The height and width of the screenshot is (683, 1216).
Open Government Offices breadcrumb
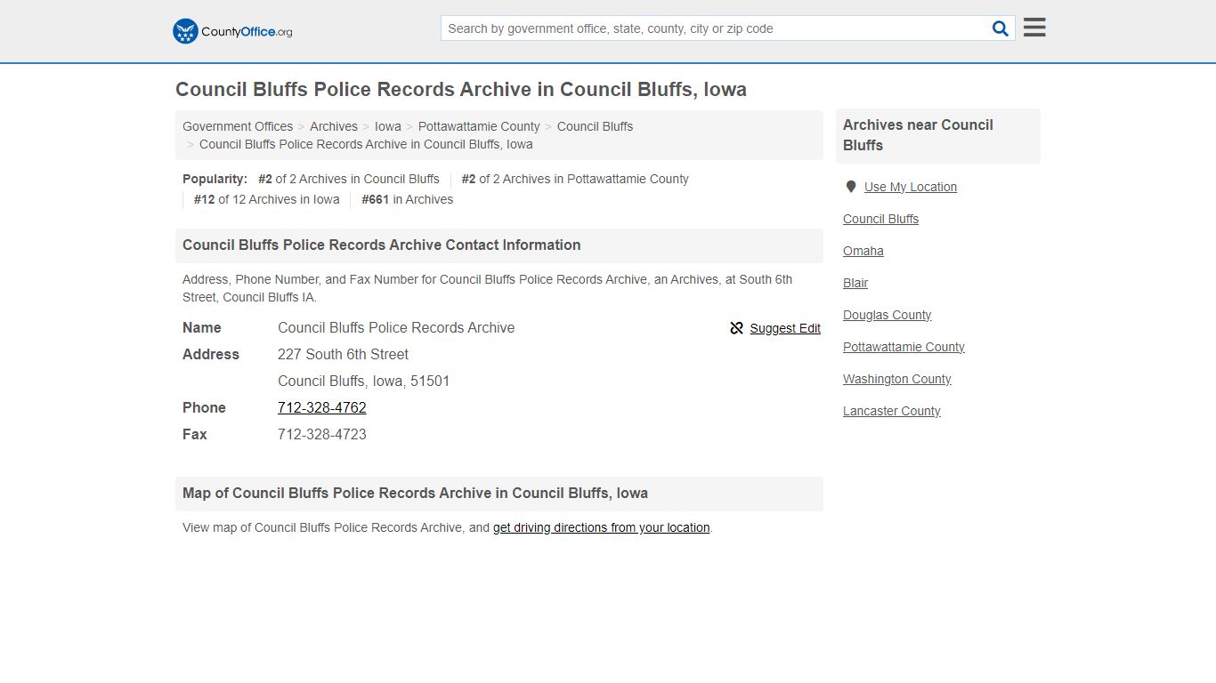click(238, 126)
